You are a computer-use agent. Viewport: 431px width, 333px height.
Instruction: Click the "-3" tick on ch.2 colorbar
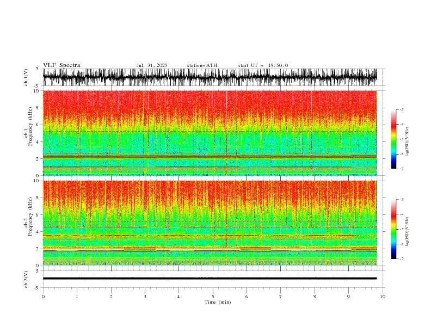click(x=401, y=200)
